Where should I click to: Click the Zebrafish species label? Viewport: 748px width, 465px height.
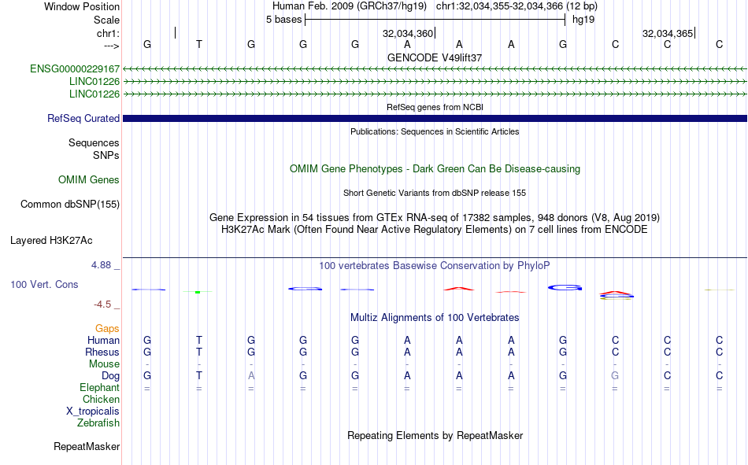pyautogui.click(x=98, y=423)
